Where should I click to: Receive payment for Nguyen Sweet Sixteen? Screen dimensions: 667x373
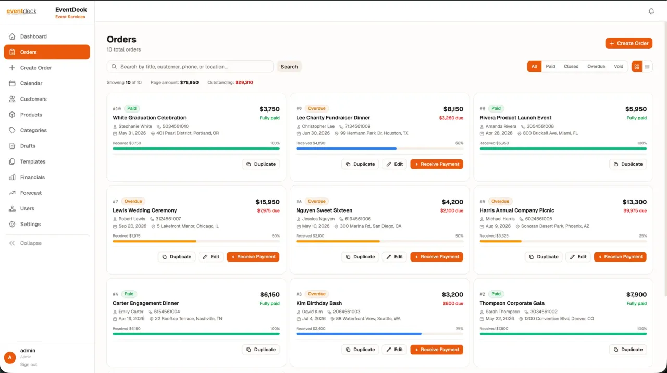point(437,257)
